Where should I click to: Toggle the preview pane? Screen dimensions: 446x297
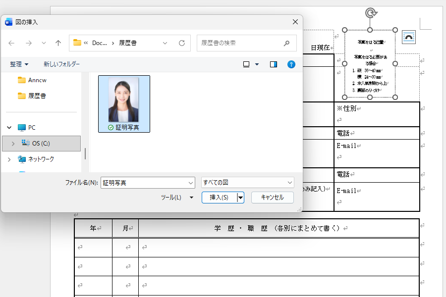click(273, 64)
